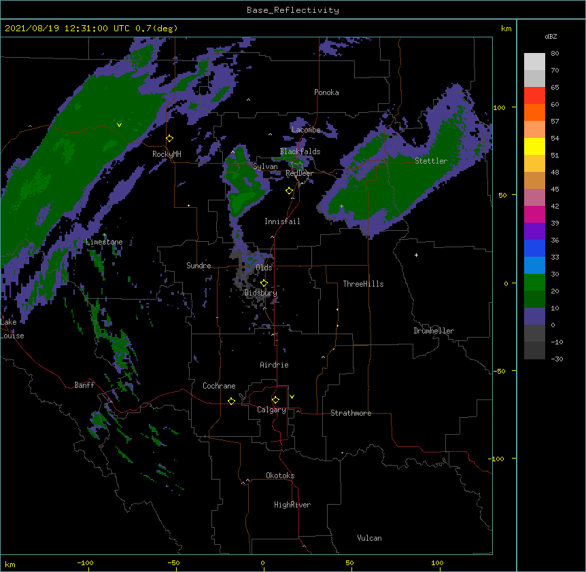Click the Calgary city label
Image resolution: width=586 pixels, height=572 pixels.
tap(272, 410)
